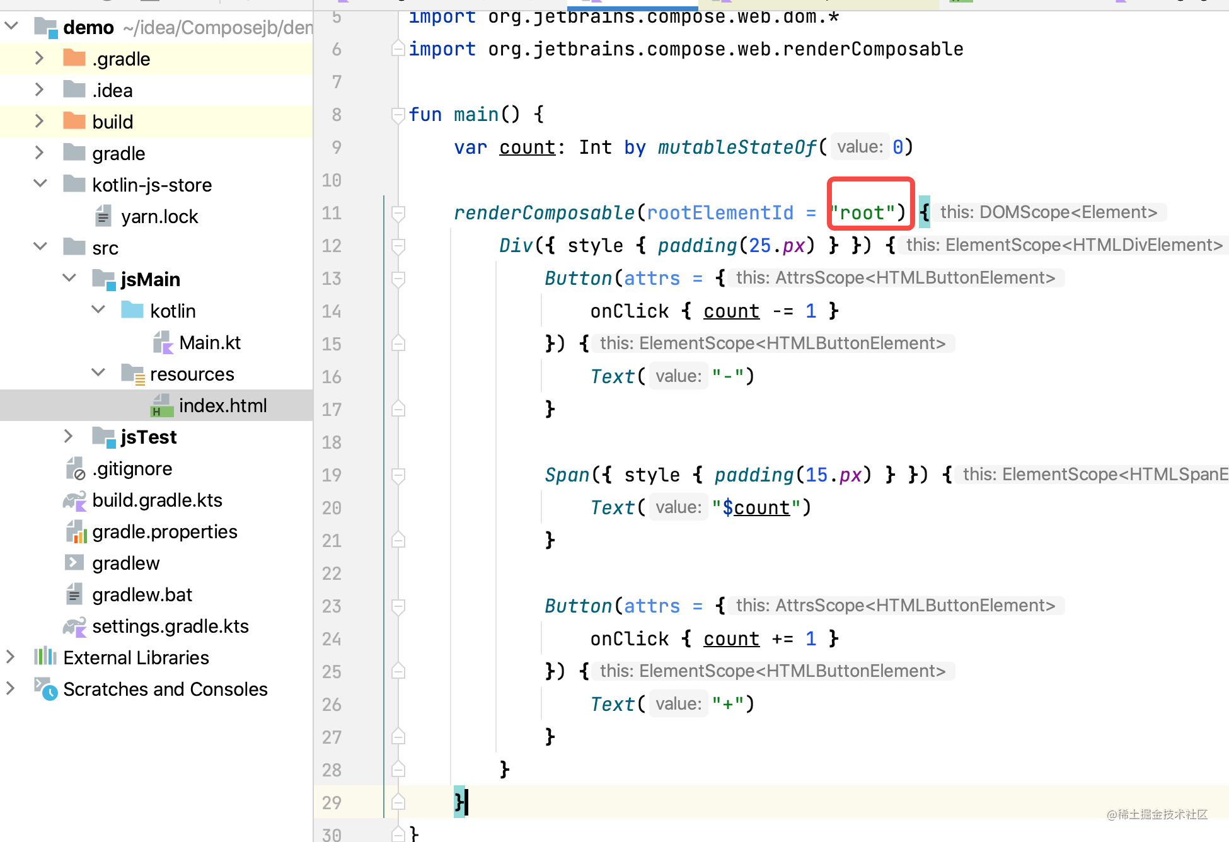The height and width of the screenshot is (842, 1229).
Task: Toggle fold marker at line 19 Span
Action: (x=398, y=475)
